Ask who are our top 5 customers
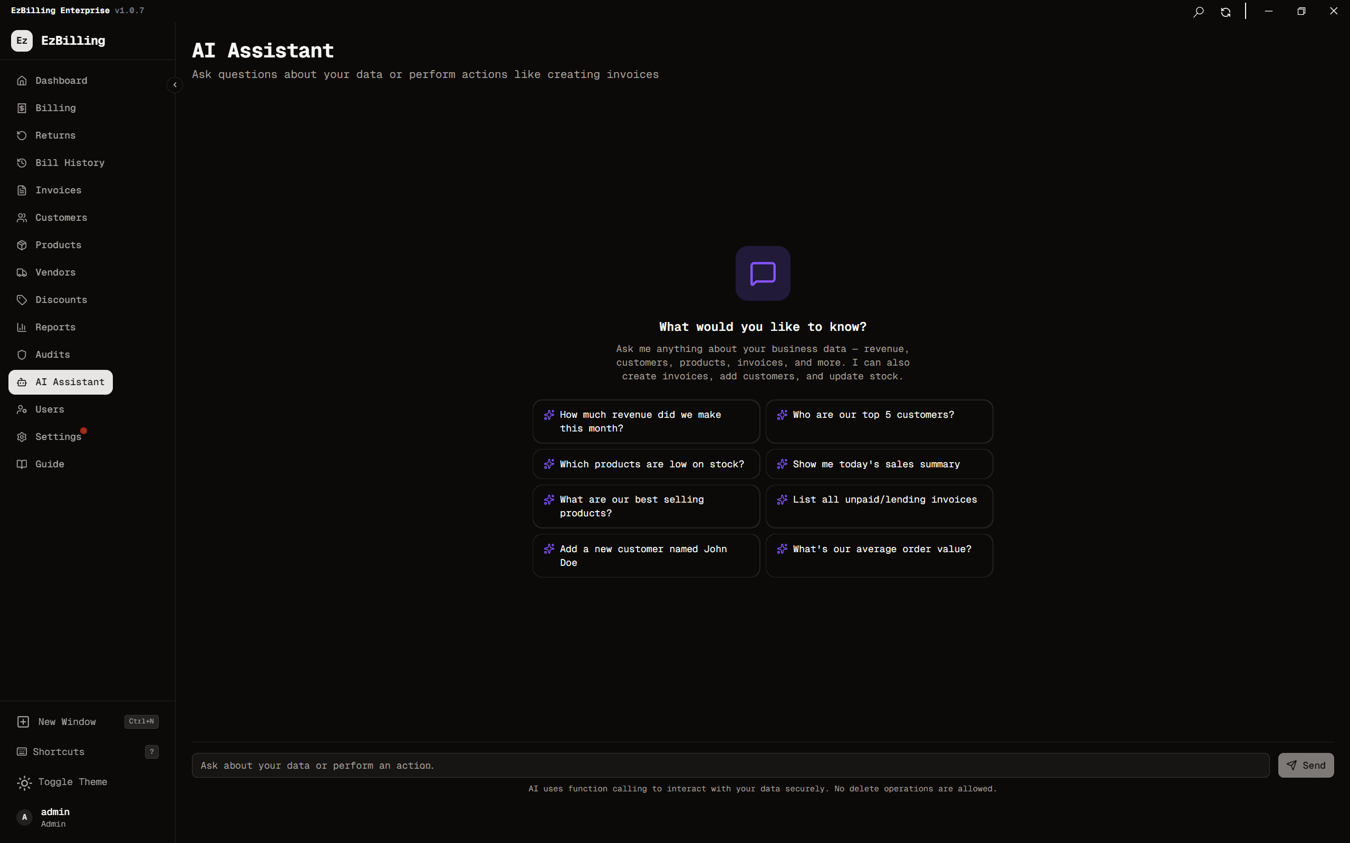The image size is (1350, 843). [879, 421]
